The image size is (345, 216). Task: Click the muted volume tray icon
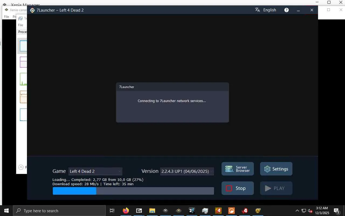point(310,211)
